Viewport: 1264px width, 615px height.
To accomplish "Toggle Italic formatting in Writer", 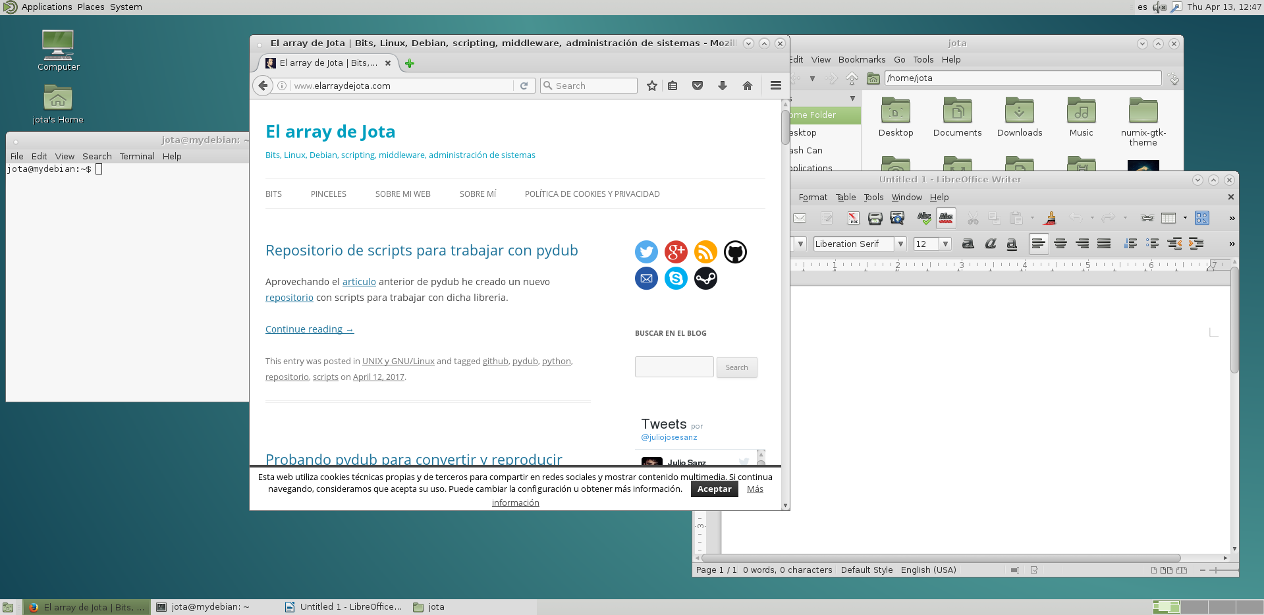I will [x=990, y=244].
